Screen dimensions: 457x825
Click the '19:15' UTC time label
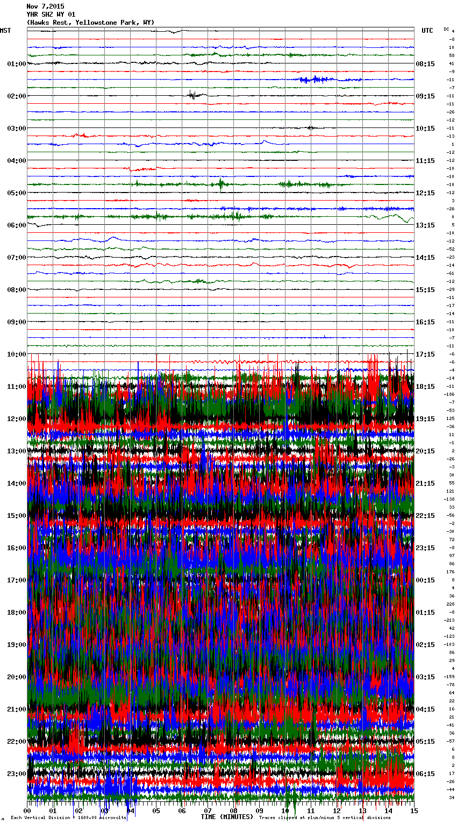click(x=425, y=419)
